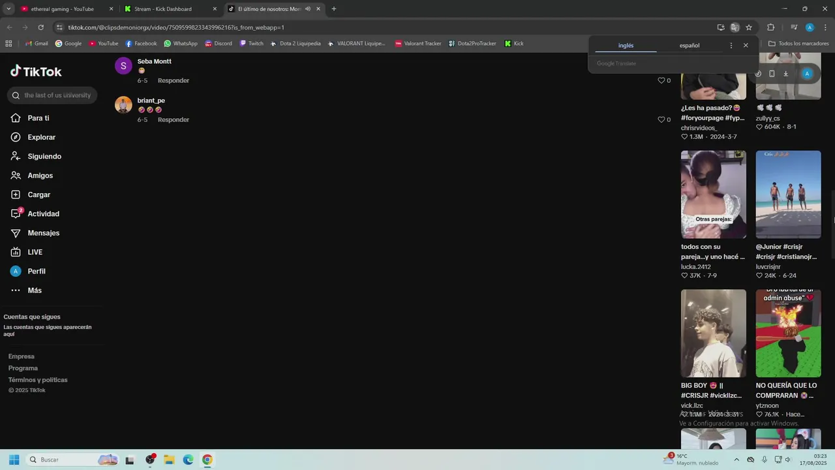Viewport: 835px width, 470px height.
Task: Click the translate page icon in address bar
Action: pyautogui.click(x=735, y=27)
